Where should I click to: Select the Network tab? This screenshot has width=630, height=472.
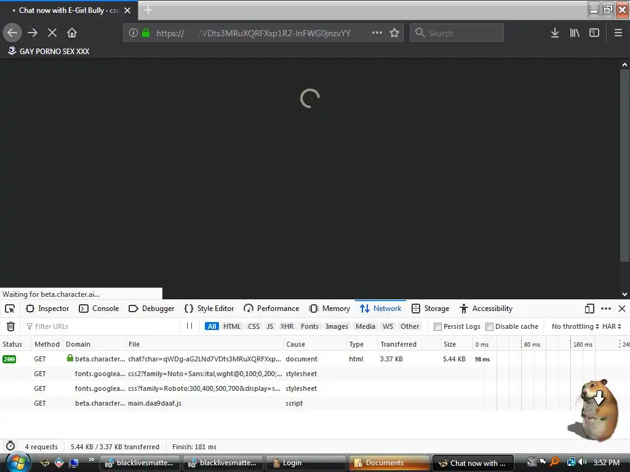[380, 309]
